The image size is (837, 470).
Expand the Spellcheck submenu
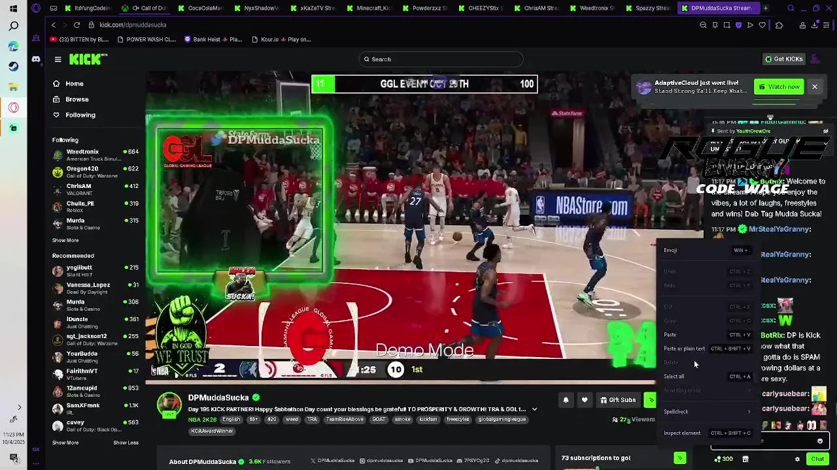coord(707,412)
